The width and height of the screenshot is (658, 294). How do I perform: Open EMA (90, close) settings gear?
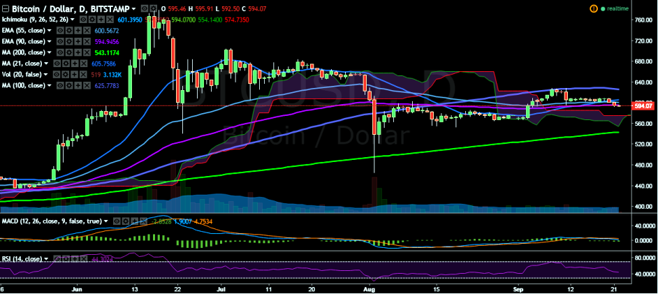(69, 41)
